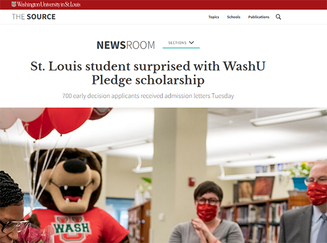Screen dimensions: 327x243
Task: Click the WashU Pledge scholarship headline
Action: pos(148,73)
